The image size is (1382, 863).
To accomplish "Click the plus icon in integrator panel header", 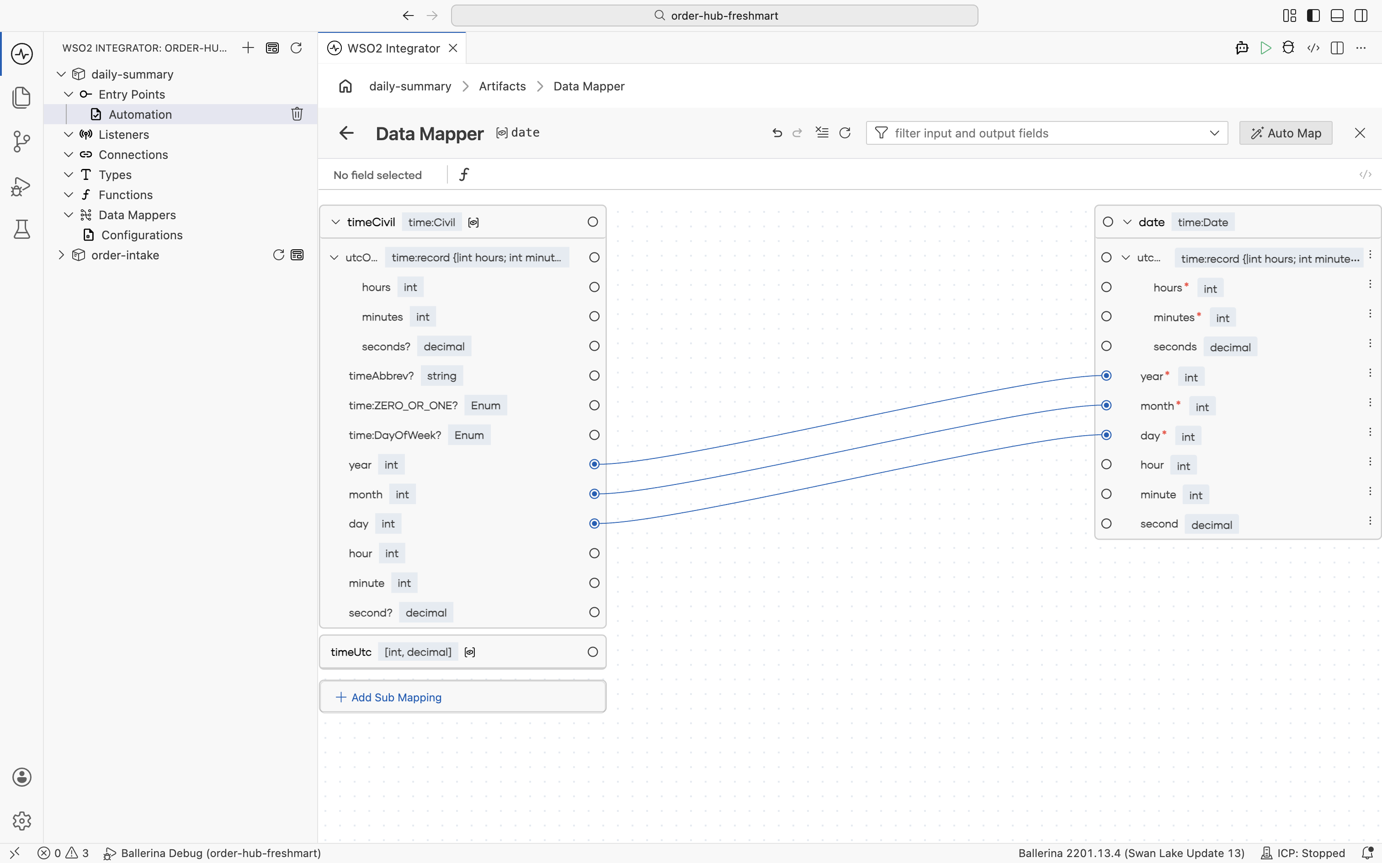I will pos(248,48).
